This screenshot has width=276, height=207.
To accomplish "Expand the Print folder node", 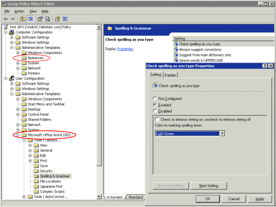I will click(x=30, y=161).
